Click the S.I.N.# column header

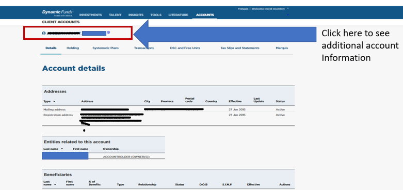227,185
